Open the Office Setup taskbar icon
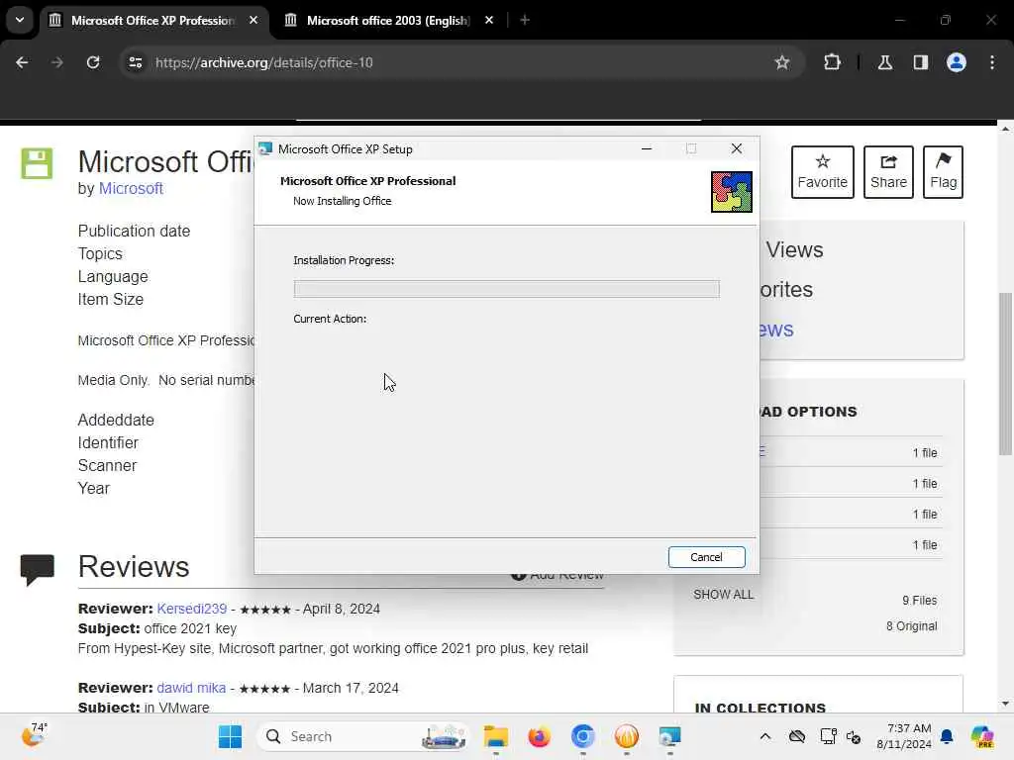Image resolution: width=1014 pixels, height=760 pixels. 669,736
